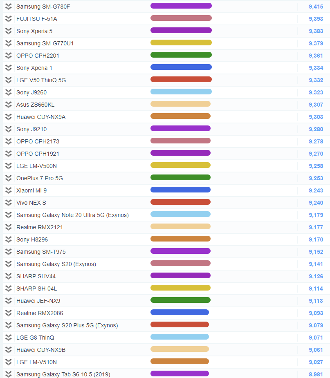Expand the Sony J9260 row chevron
Image resolution: width=330 pixels, height=378 pixels.
coord(9,92)
